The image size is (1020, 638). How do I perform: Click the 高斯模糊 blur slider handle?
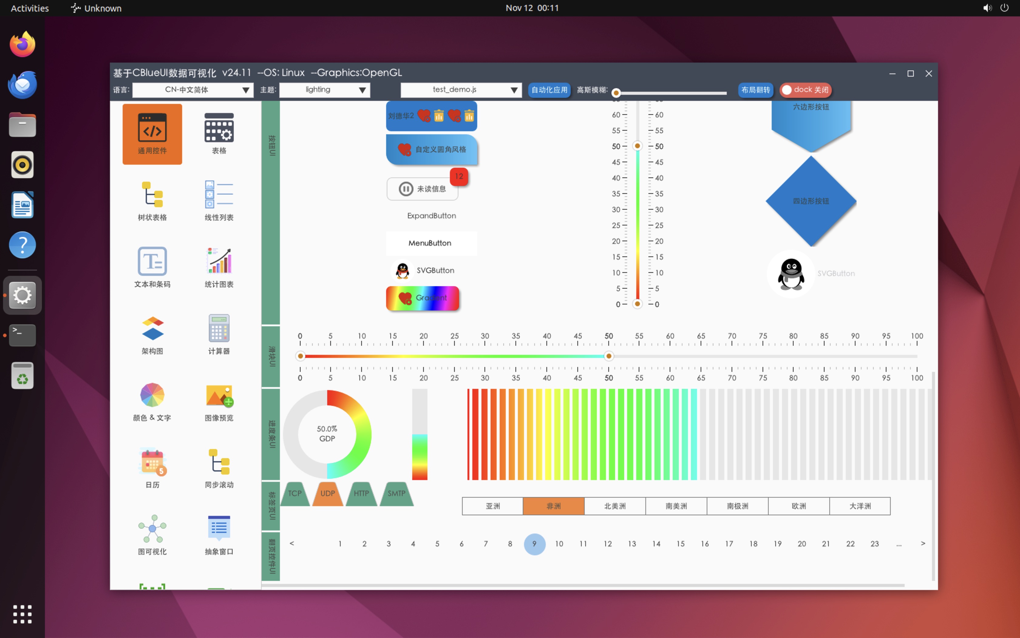(x=616, y=93)
